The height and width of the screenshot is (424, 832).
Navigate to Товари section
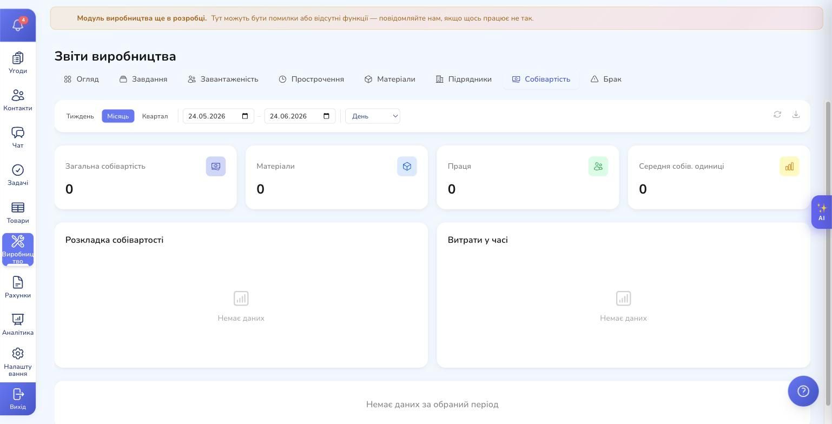[18, 213]
